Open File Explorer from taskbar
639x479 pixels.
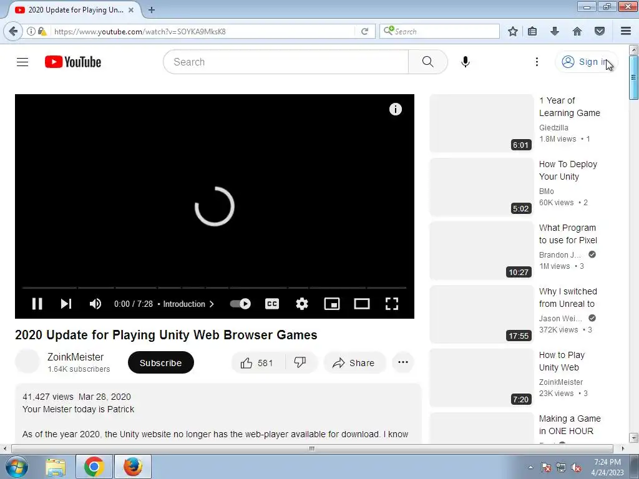(x=56, y=467)
